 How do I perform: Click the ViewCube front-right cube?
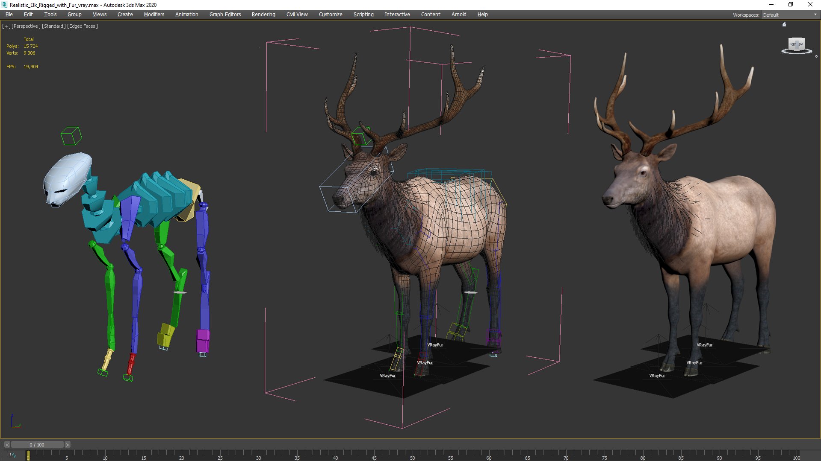[797, 44]
